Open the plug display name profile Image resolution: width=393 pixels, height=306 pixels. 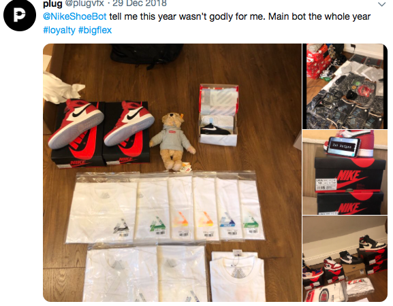point(52,3)
